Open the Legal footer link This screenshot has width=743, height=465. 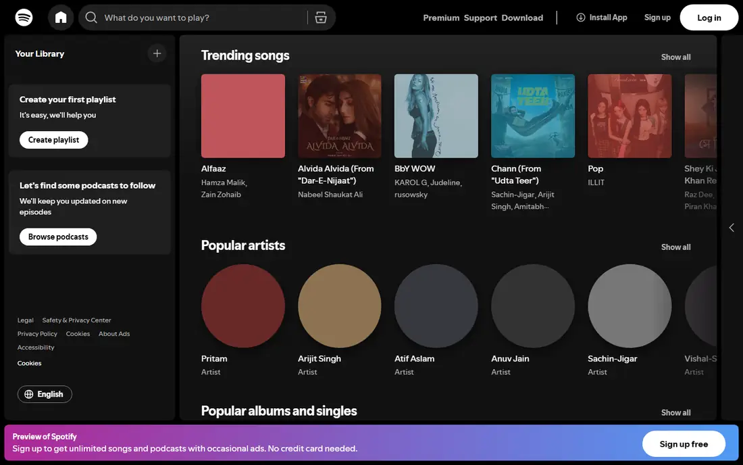pyautogui.click(x=26, y=320)
